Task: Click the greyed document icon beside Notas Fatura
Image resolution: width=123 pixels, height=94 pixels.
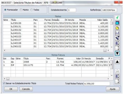Action: tap(117, 71)
